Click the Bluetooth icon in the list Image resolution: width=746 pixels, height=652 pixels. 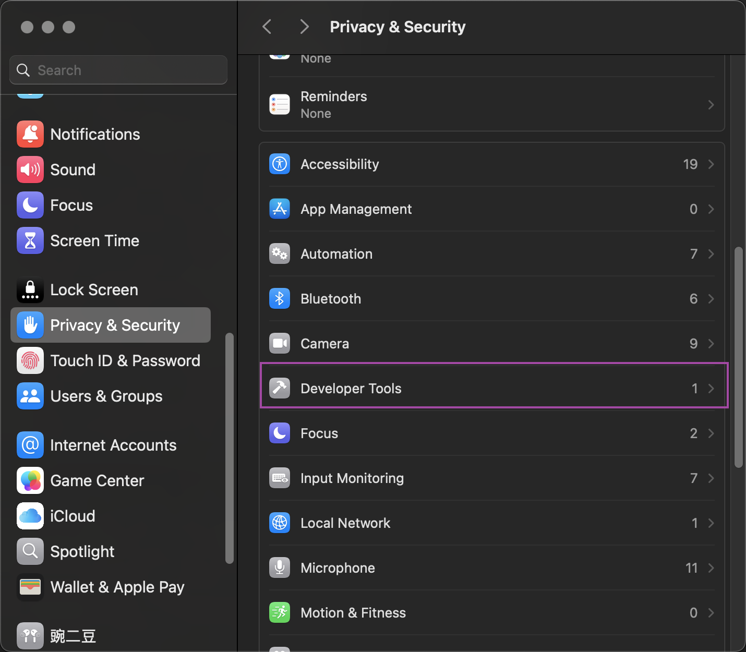point(280,298)
